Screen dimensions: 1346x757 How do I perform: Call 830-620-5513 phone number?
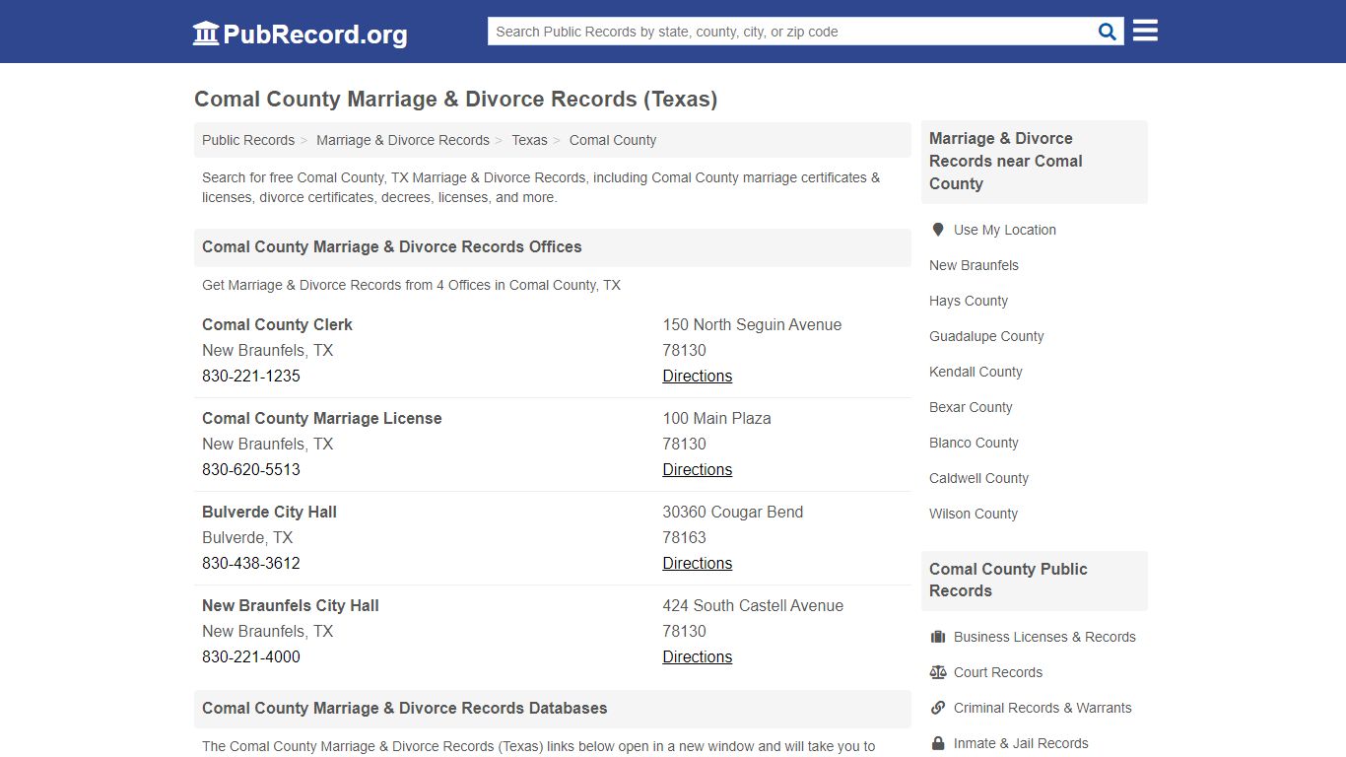click(x=251, y=469)
